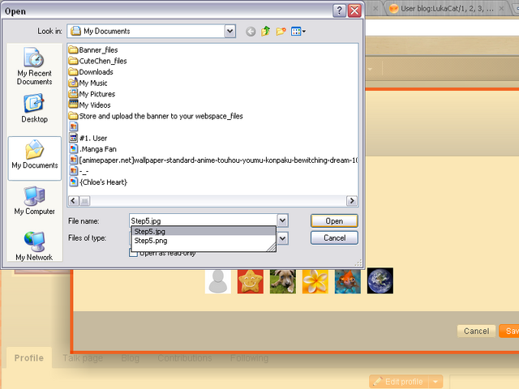Click the Help question mark button

point(339,11)
